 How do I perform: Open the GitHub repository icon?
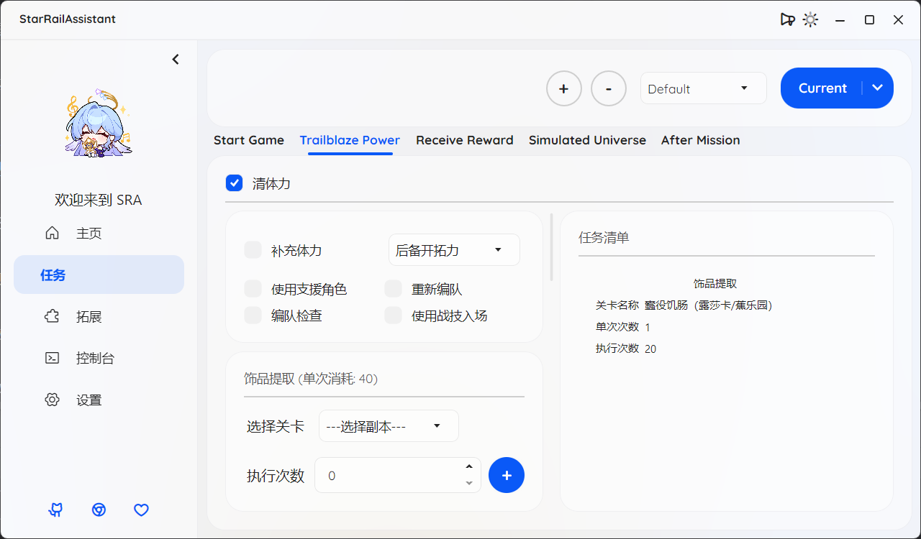pos(55,510)
